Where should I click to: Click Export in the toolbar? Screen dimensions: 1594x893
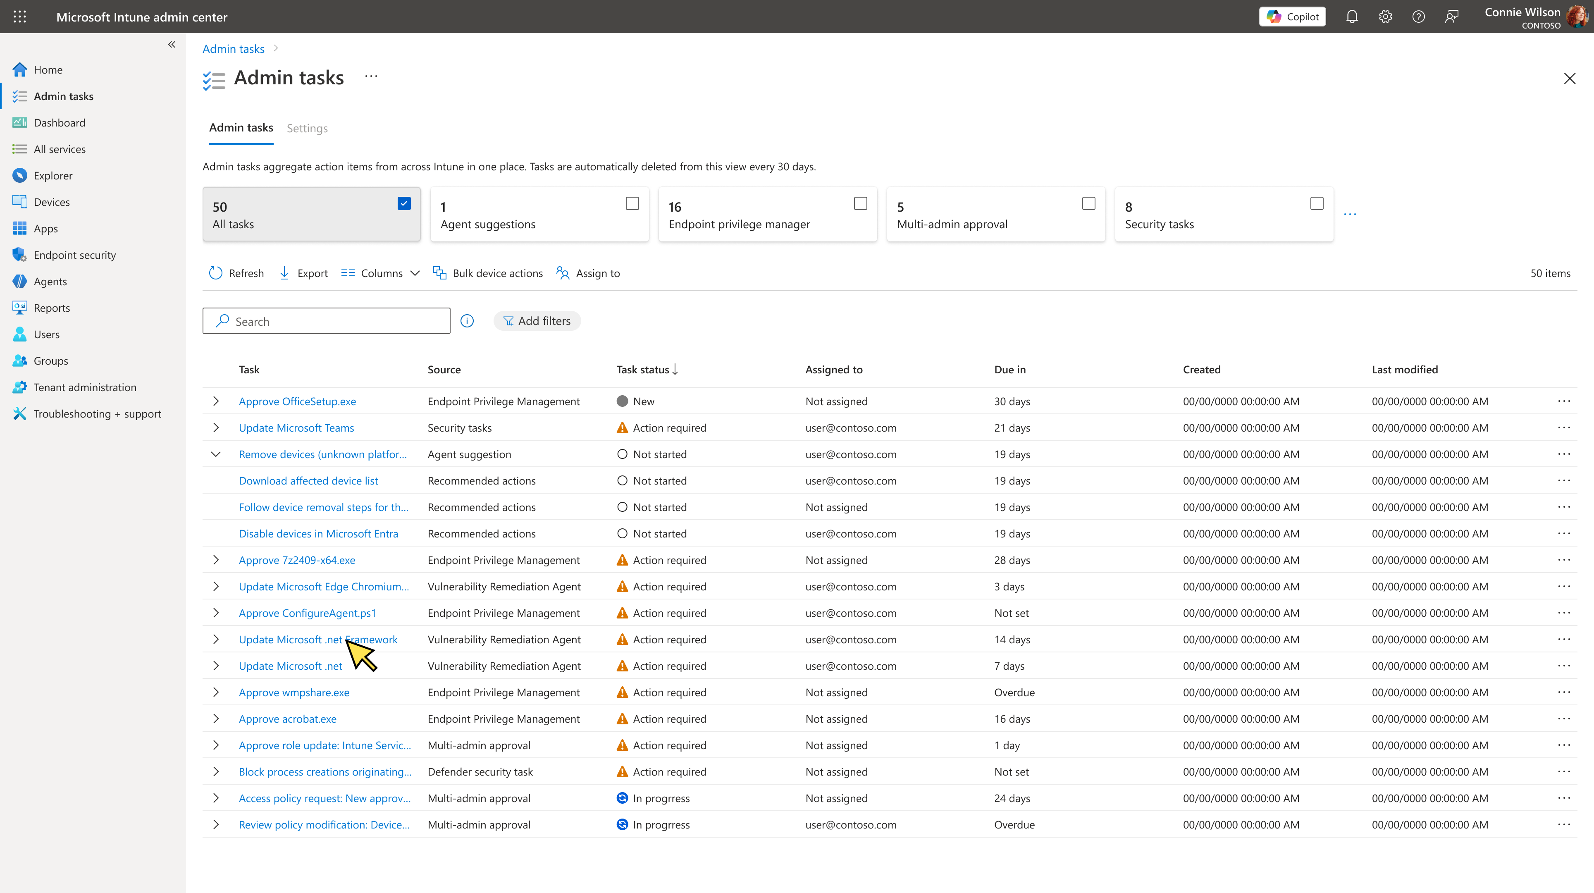tap(303, 274)
